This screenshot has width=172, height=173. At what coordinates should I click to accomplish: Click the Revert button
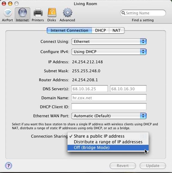click(x=122, y=166)
